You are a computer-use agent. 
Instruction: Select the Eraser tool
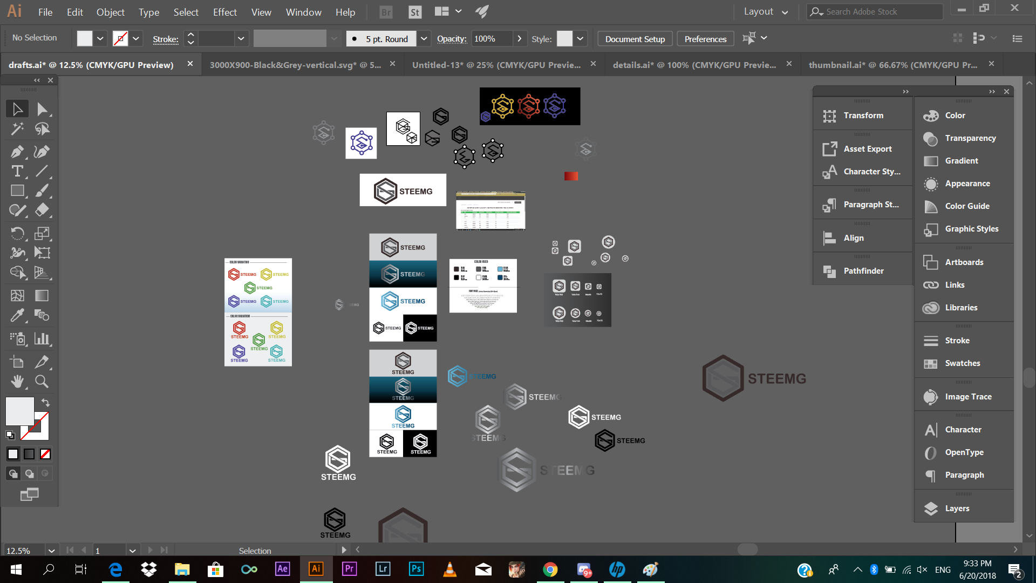(x=42, y=210)
